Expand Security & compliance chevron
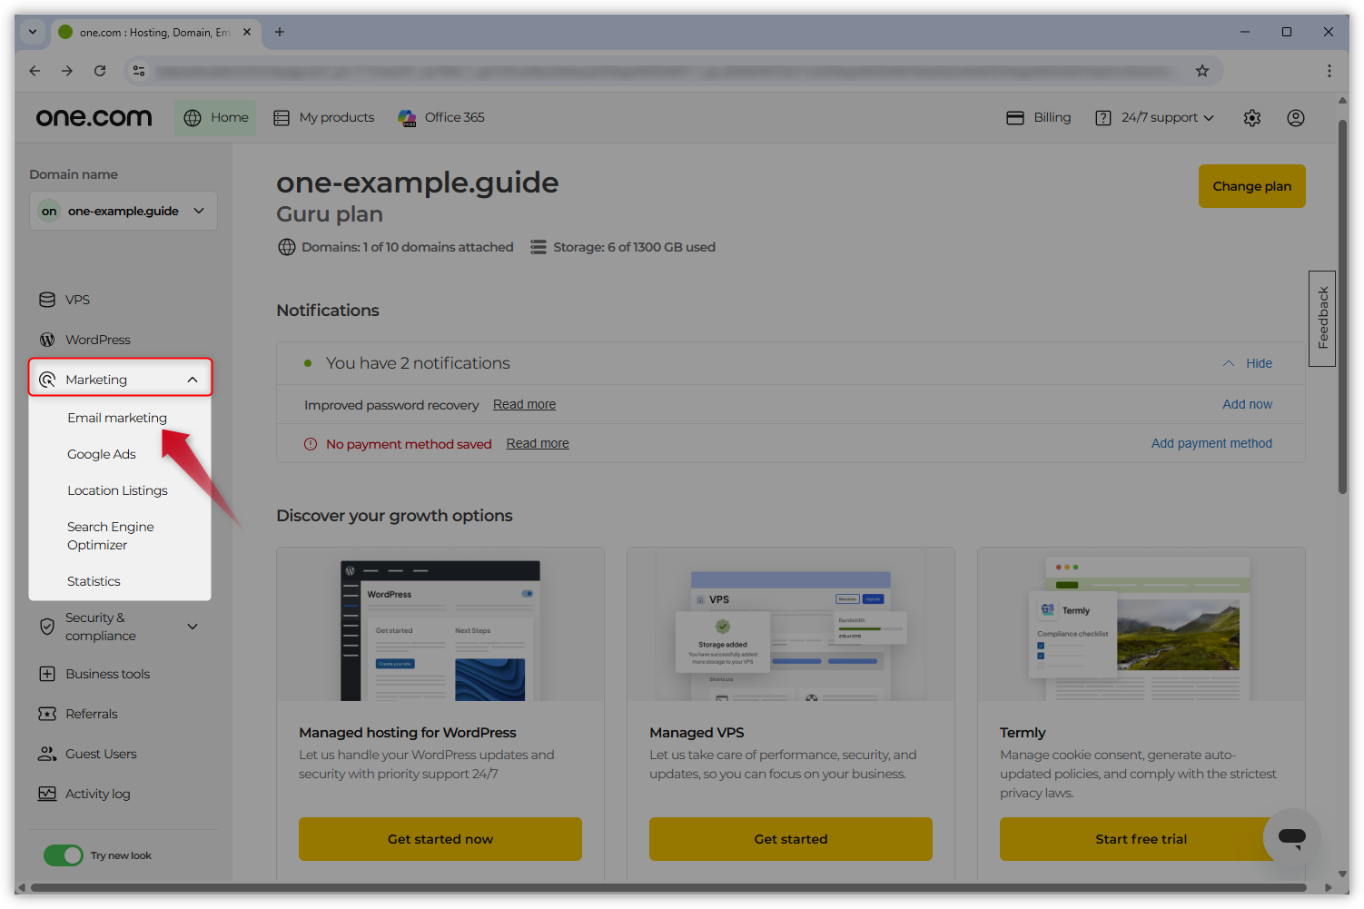1364x909 pixels. [x=193, y=627]
